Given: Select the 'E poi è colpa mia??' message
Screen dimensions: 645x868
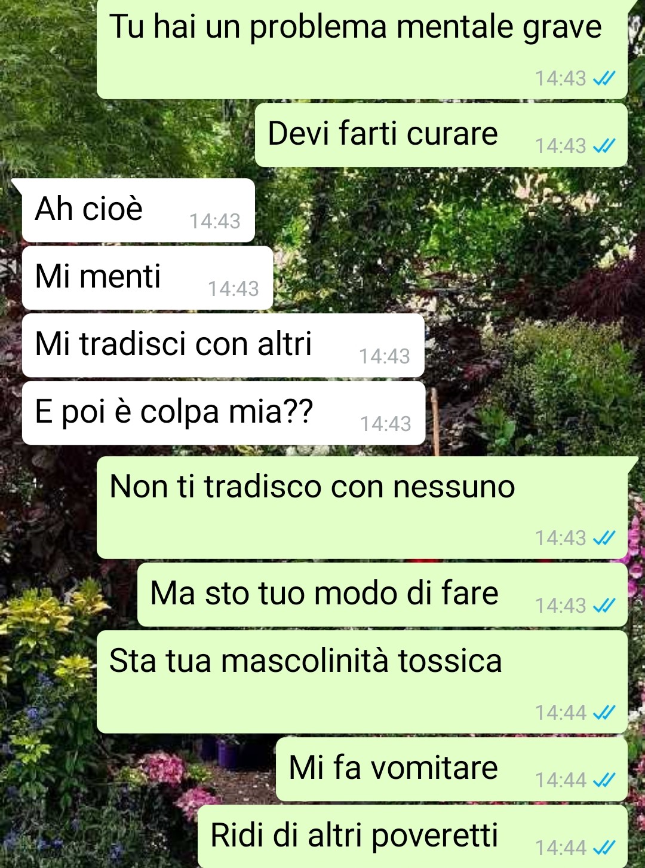Looking at the screenshot, I should click(223, 413).
